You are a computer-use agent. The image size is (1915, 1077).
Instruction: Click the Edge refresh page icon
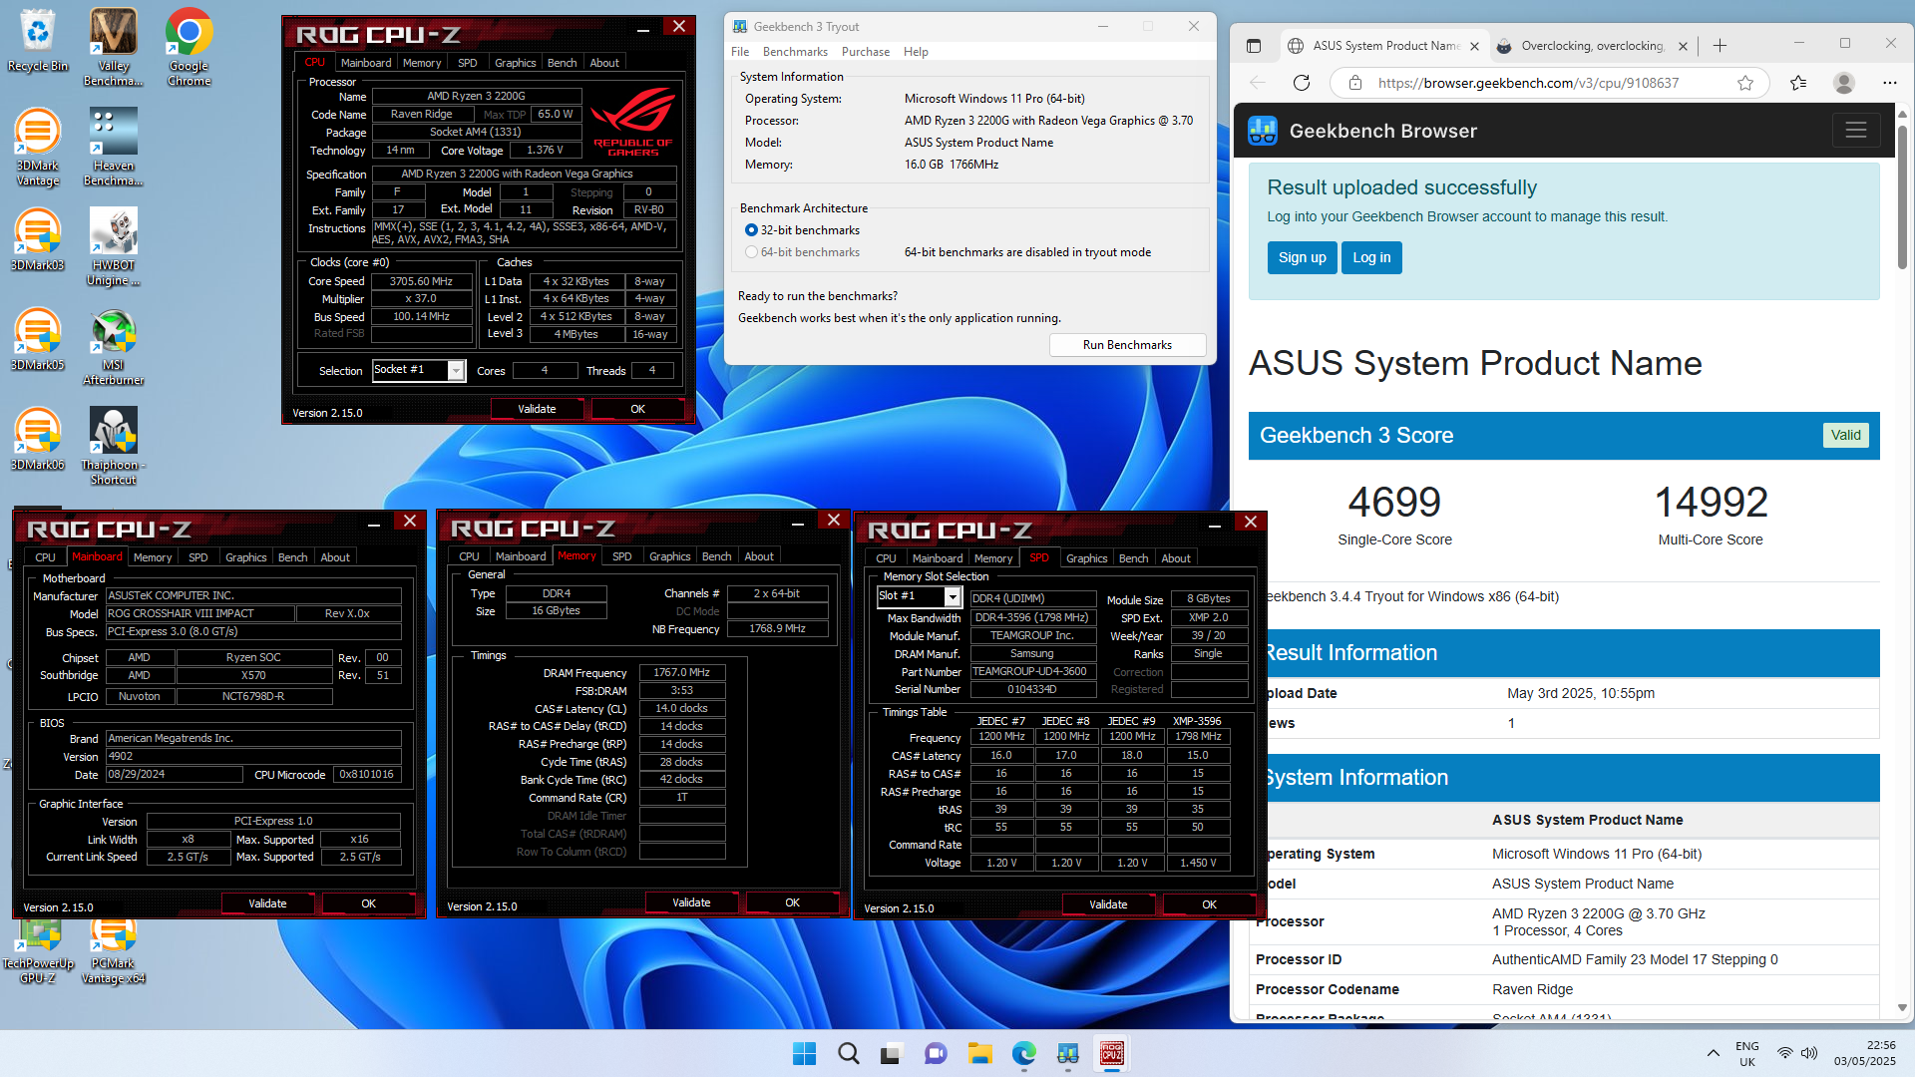click(x=1301, y=83)
